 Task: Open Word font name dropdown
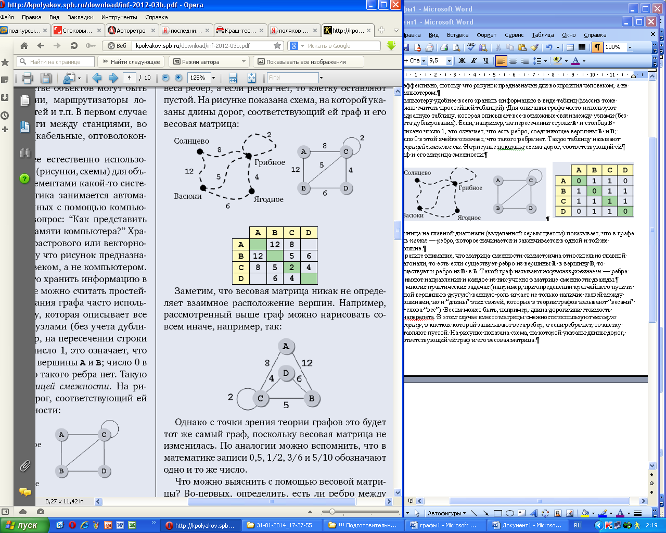(x=424, y=61)
